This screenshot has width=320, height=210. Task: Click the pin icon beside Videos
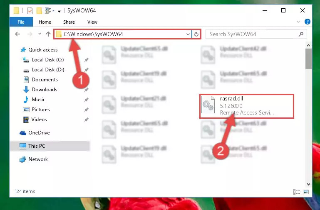pos(87,120)
